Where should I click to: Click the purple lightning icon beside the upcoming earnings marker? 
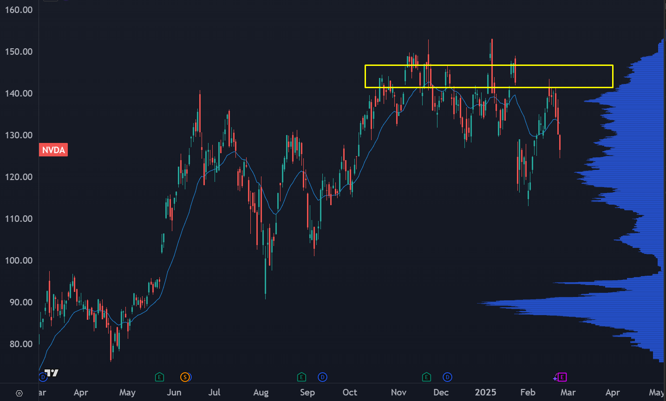click(x=555, y=378)
